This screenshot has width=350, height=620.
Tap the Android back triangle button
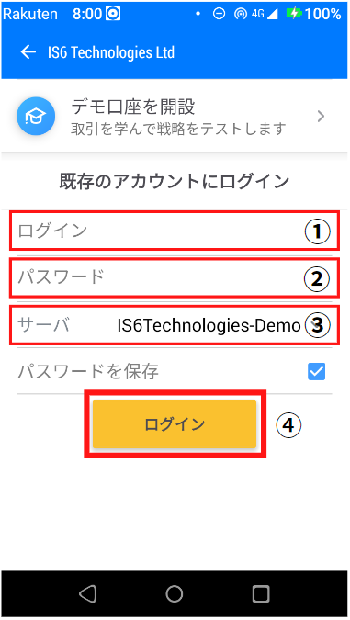[x=88, y=593]
